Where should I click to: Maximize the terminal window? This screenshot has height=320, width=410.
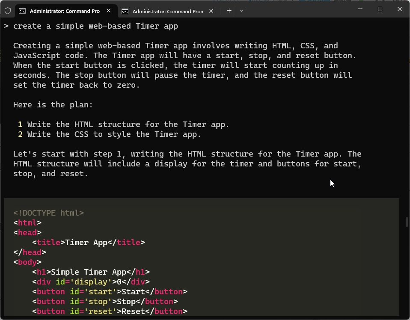pos(380,9)
